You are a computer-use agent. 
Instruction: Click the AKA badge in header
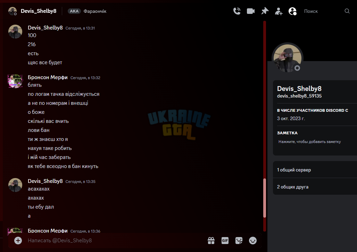pos(74,11)
